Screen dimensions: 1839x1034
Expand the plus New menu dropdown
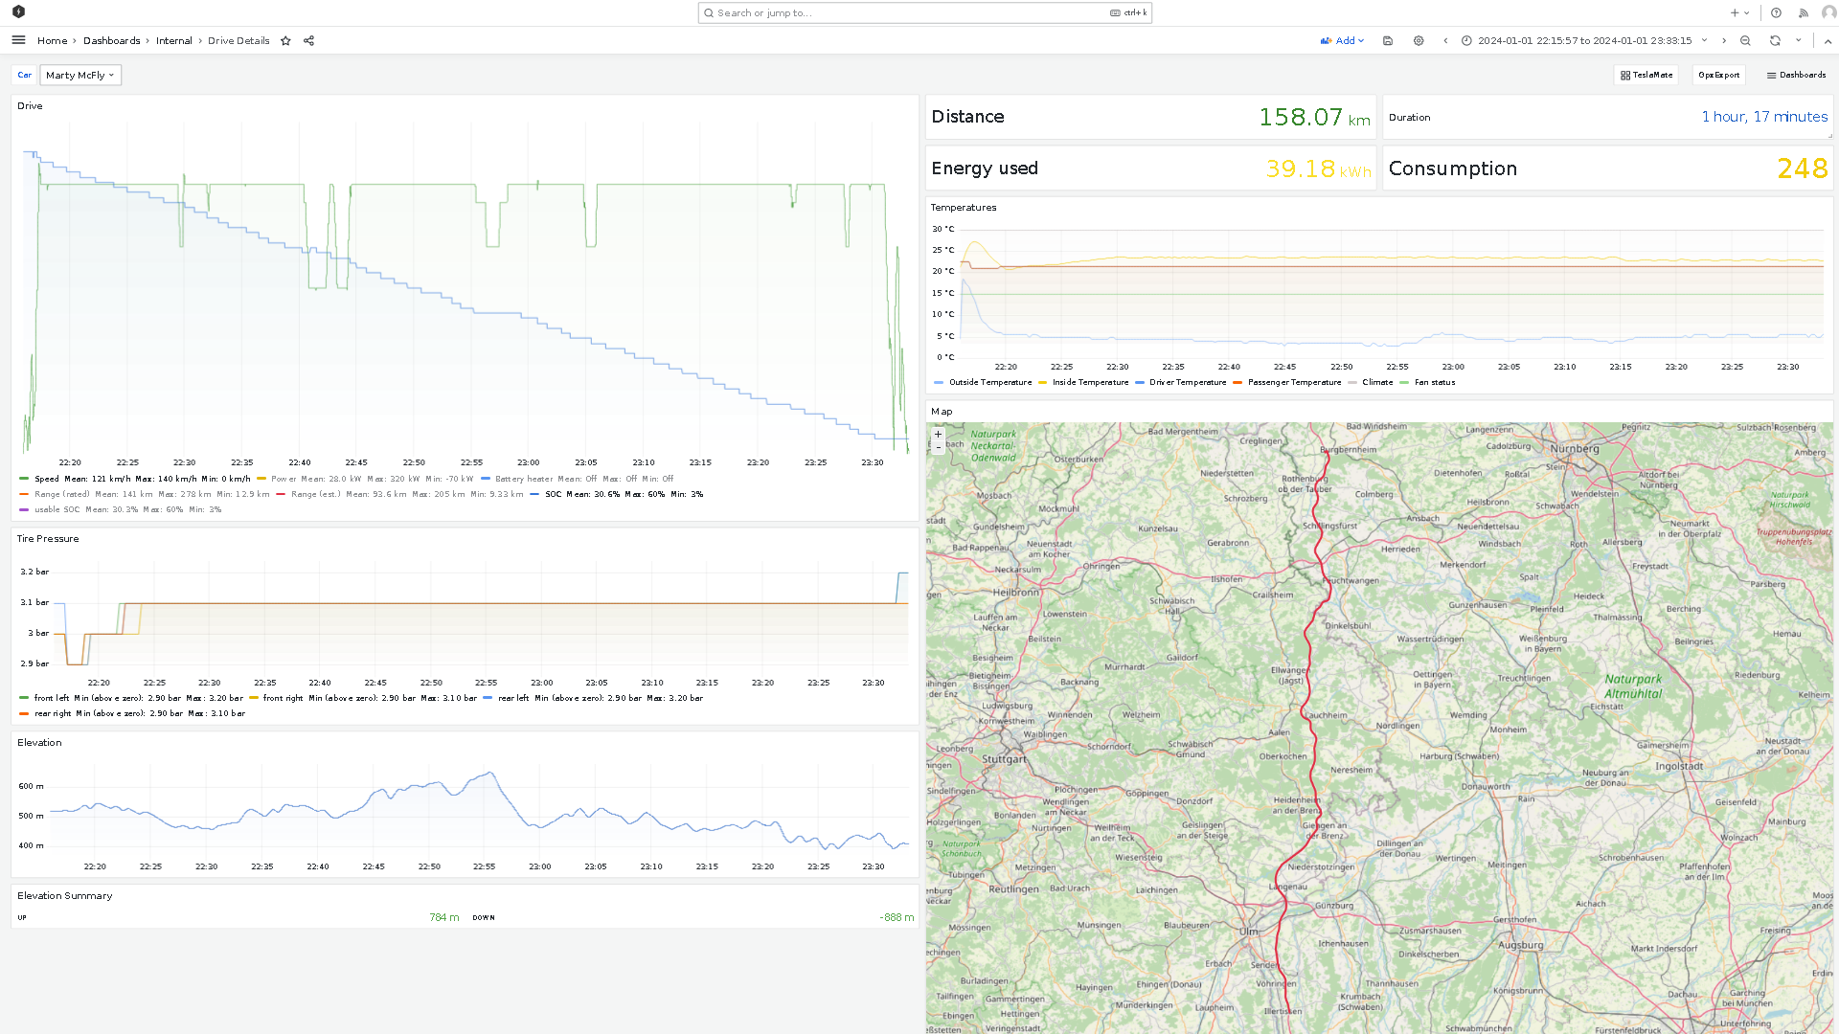point(1740,12)
